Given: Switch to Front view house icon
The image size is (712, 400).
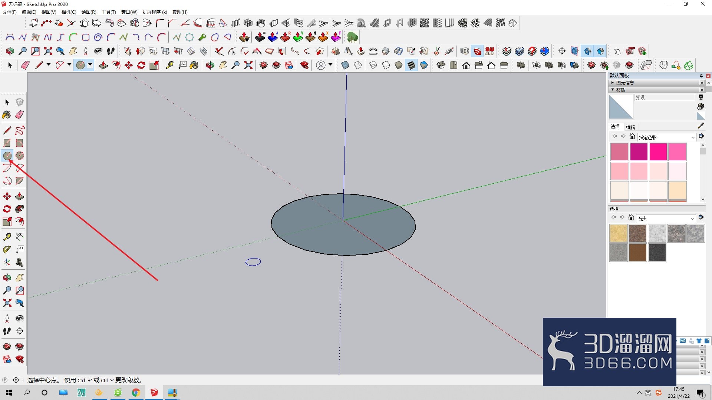Looking at the screenshot, I should [466, 65].
